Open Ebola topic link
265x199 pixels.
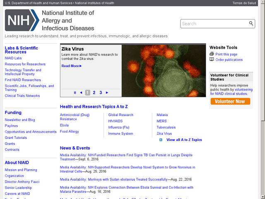tap(64, 125)
